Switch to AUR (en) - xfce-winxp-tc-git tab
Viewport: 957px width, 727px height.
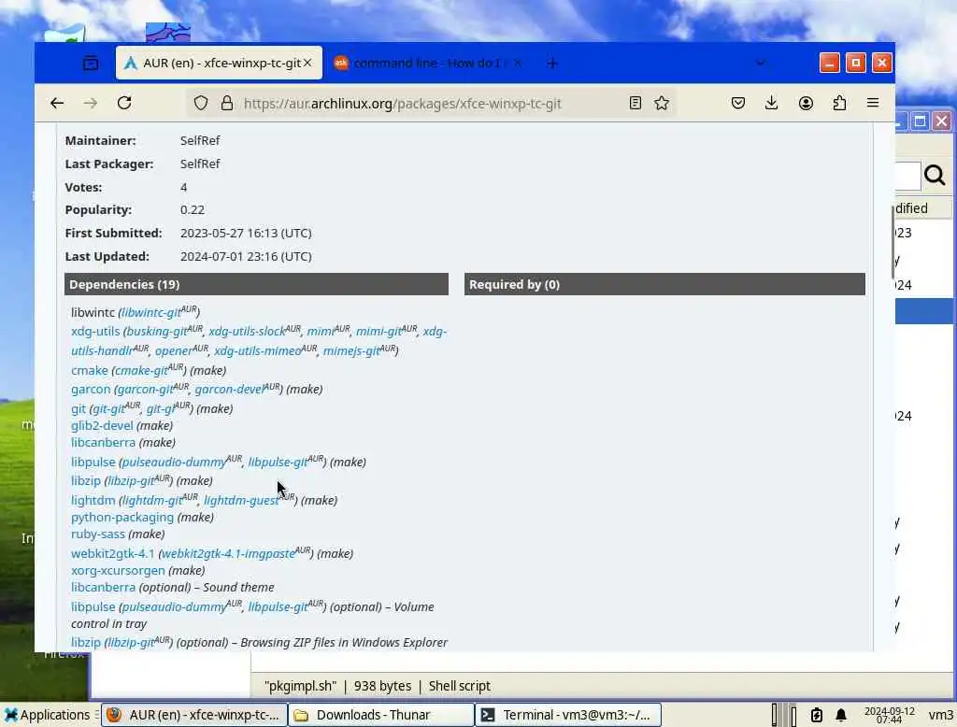tap(219, 63)
